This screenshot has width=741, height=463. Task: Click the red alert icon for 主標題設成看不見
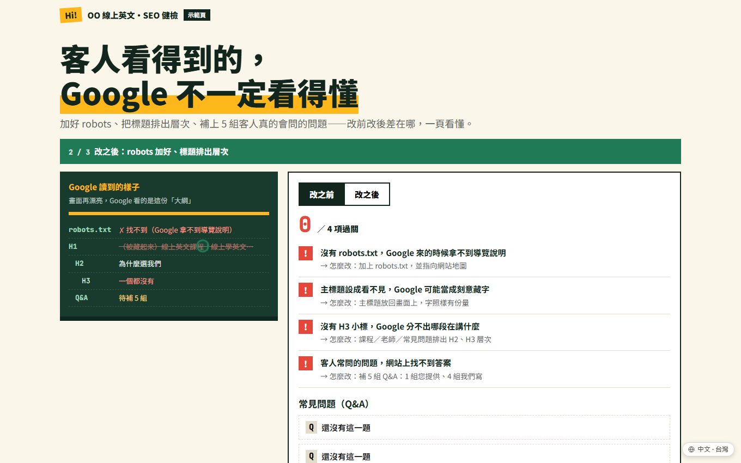pos(306,290)
